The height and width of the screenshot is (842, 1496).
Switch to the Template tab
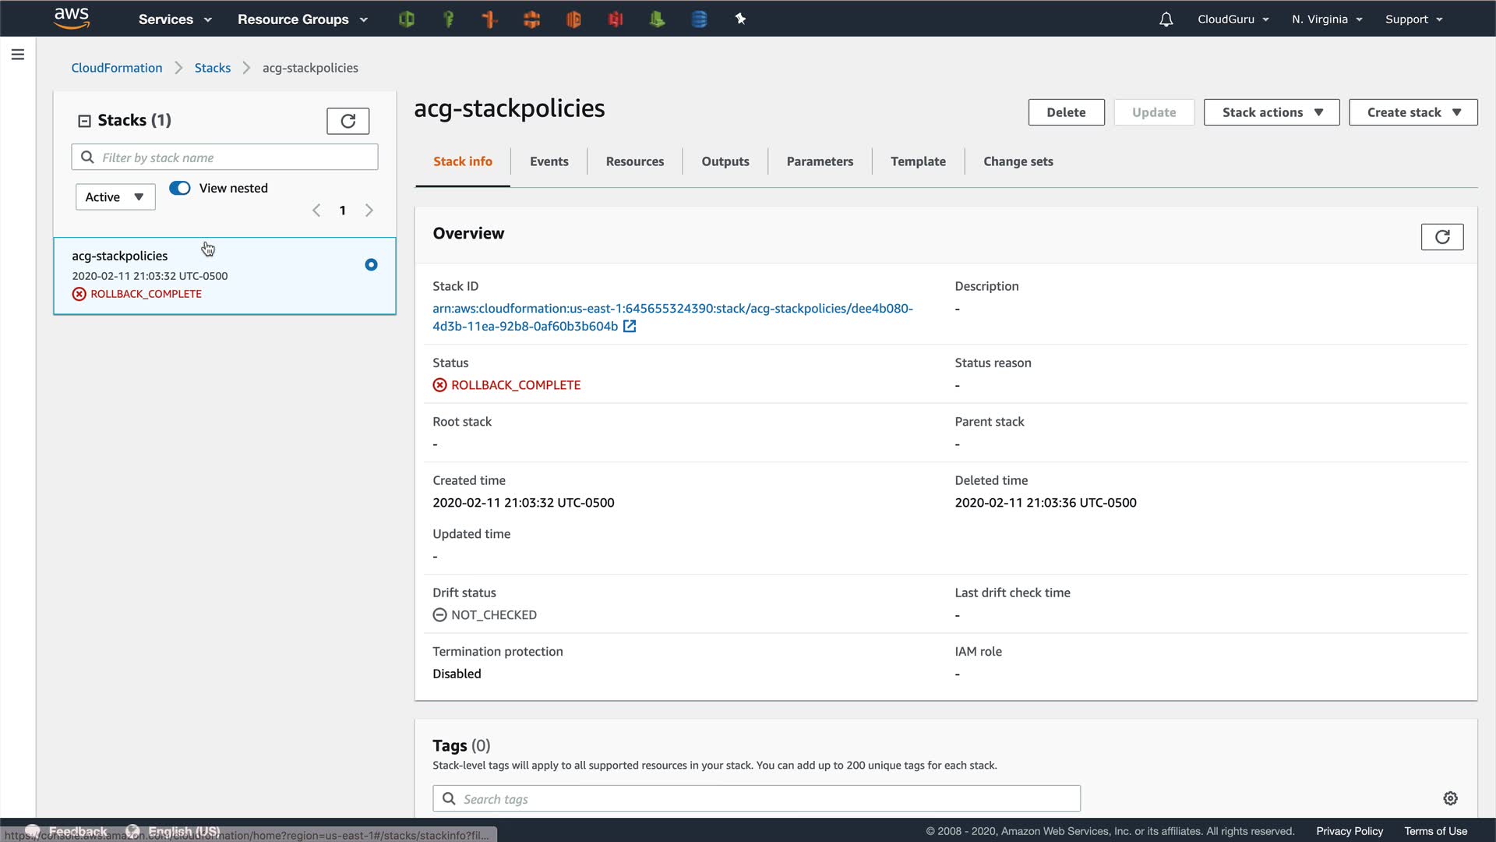pyautogui.click(x=918, y=161)
